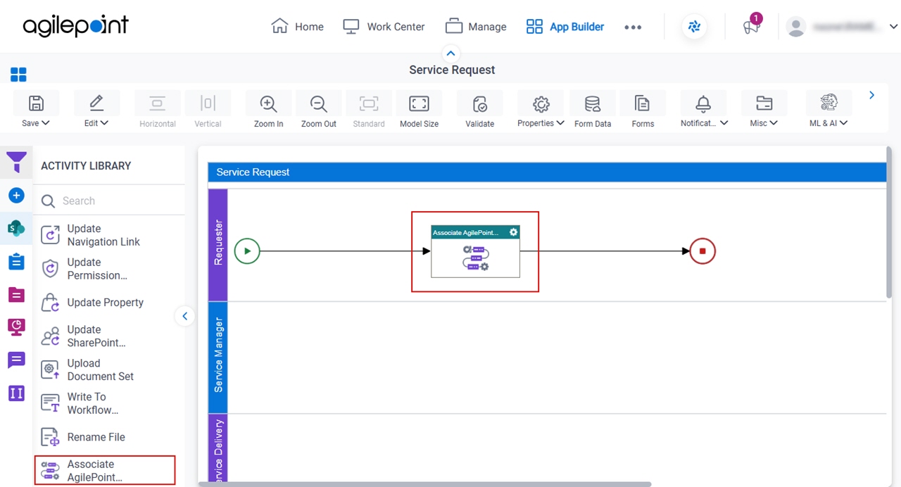Image resolution: width=901 pixels, height=487 pixels.
Task: Click Vertical alignment icon
Action: 208,103
